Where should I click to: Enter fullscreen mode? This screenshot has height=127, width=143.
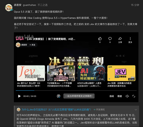point(134,96)
